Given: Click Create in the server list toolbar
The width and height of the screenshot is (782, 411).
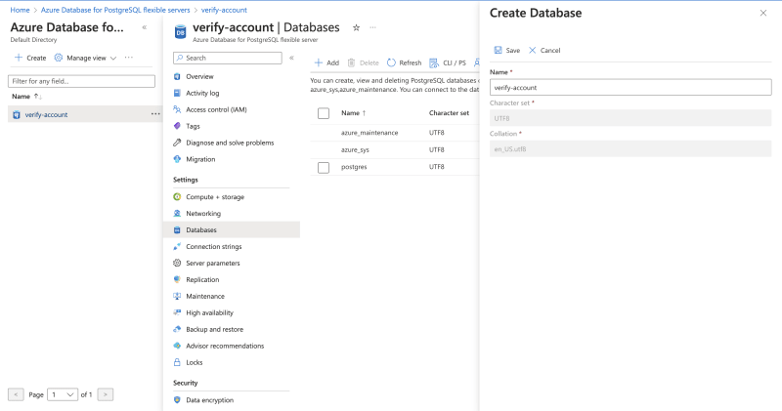Looking at the screenshot, I should [30, 58].
